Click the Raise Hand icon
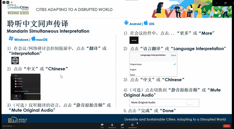Viewport: 234px width, 129px height. [112, 125]
